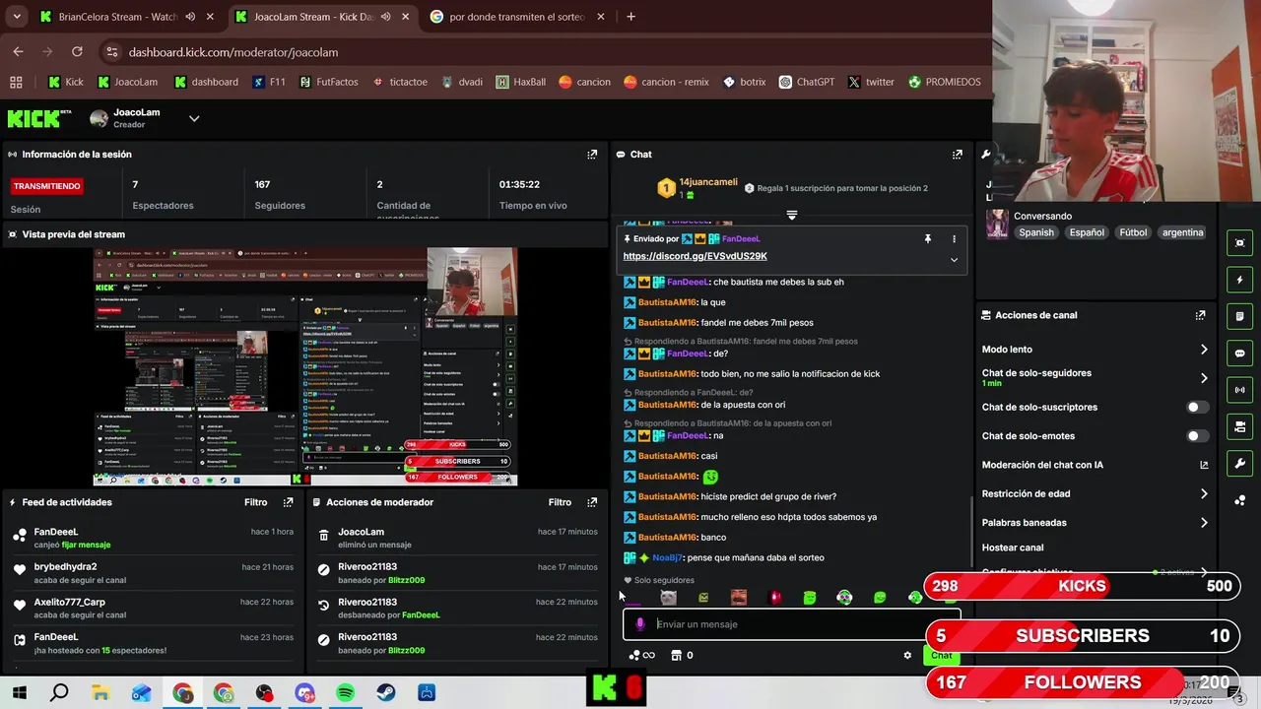Open Filtro in Feed de actividades
This screenshot has height=709, width=1261.
255,502
